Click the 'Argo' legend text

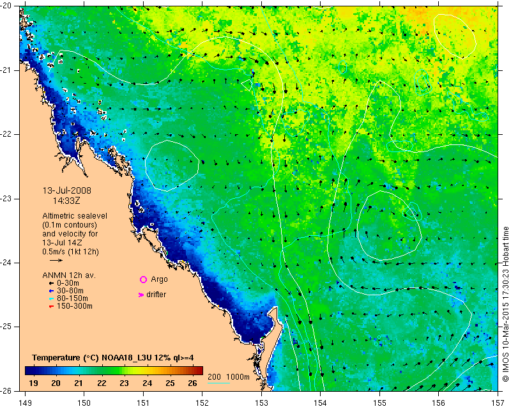pos(159,279)
